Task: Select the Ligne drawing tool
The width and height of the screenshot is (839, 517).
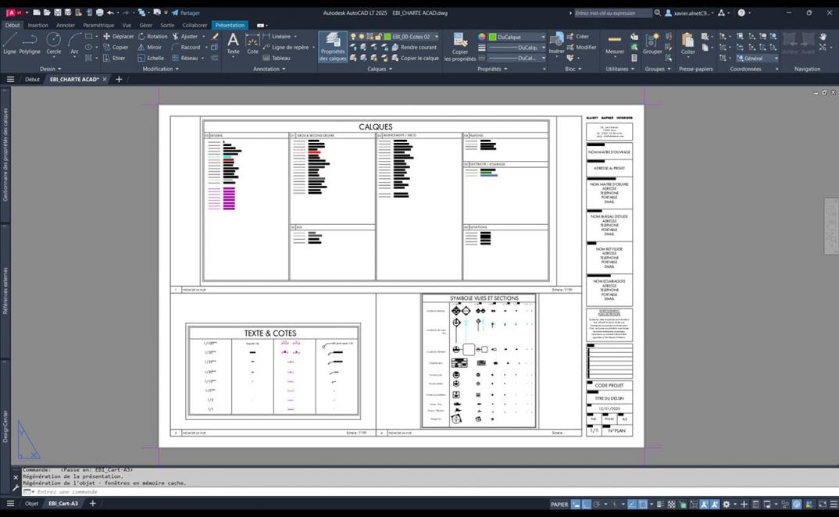Action: 9,42
